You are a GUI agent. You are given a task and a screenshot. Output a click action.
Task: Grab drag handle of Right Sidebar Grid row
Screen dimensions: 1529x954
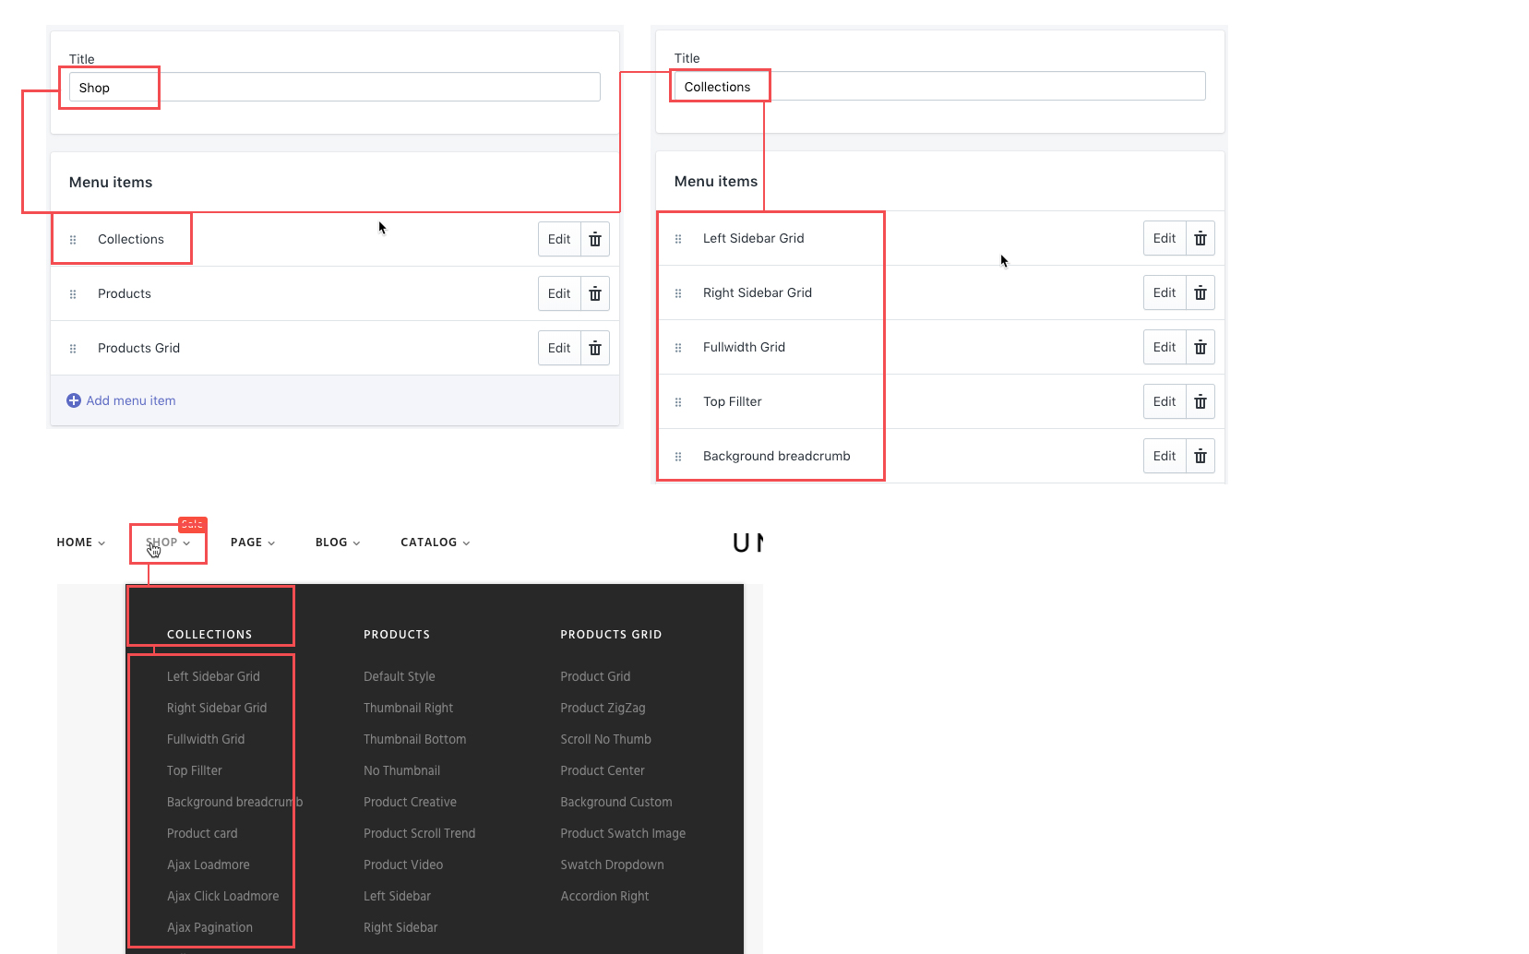coord(678,293)
